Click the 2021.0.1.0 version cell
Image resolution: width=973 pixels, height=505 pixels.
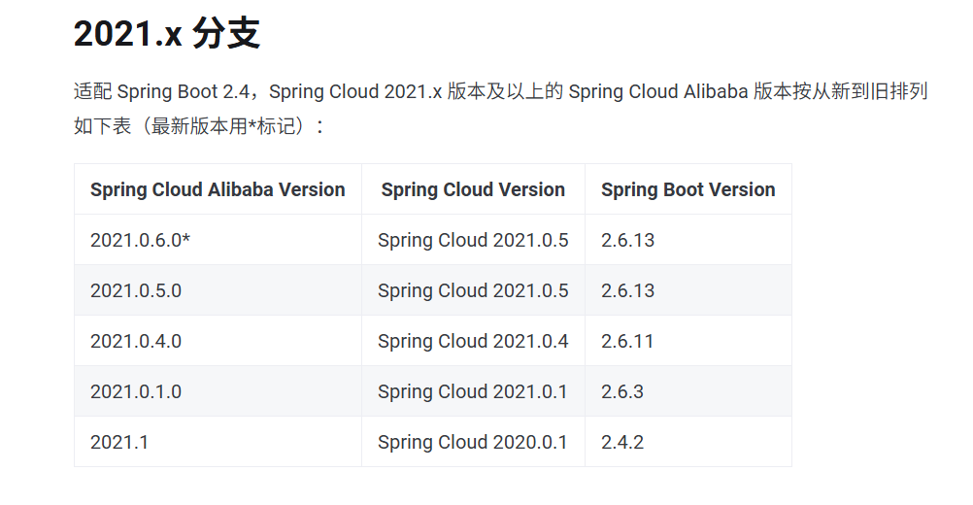point(136,391)
